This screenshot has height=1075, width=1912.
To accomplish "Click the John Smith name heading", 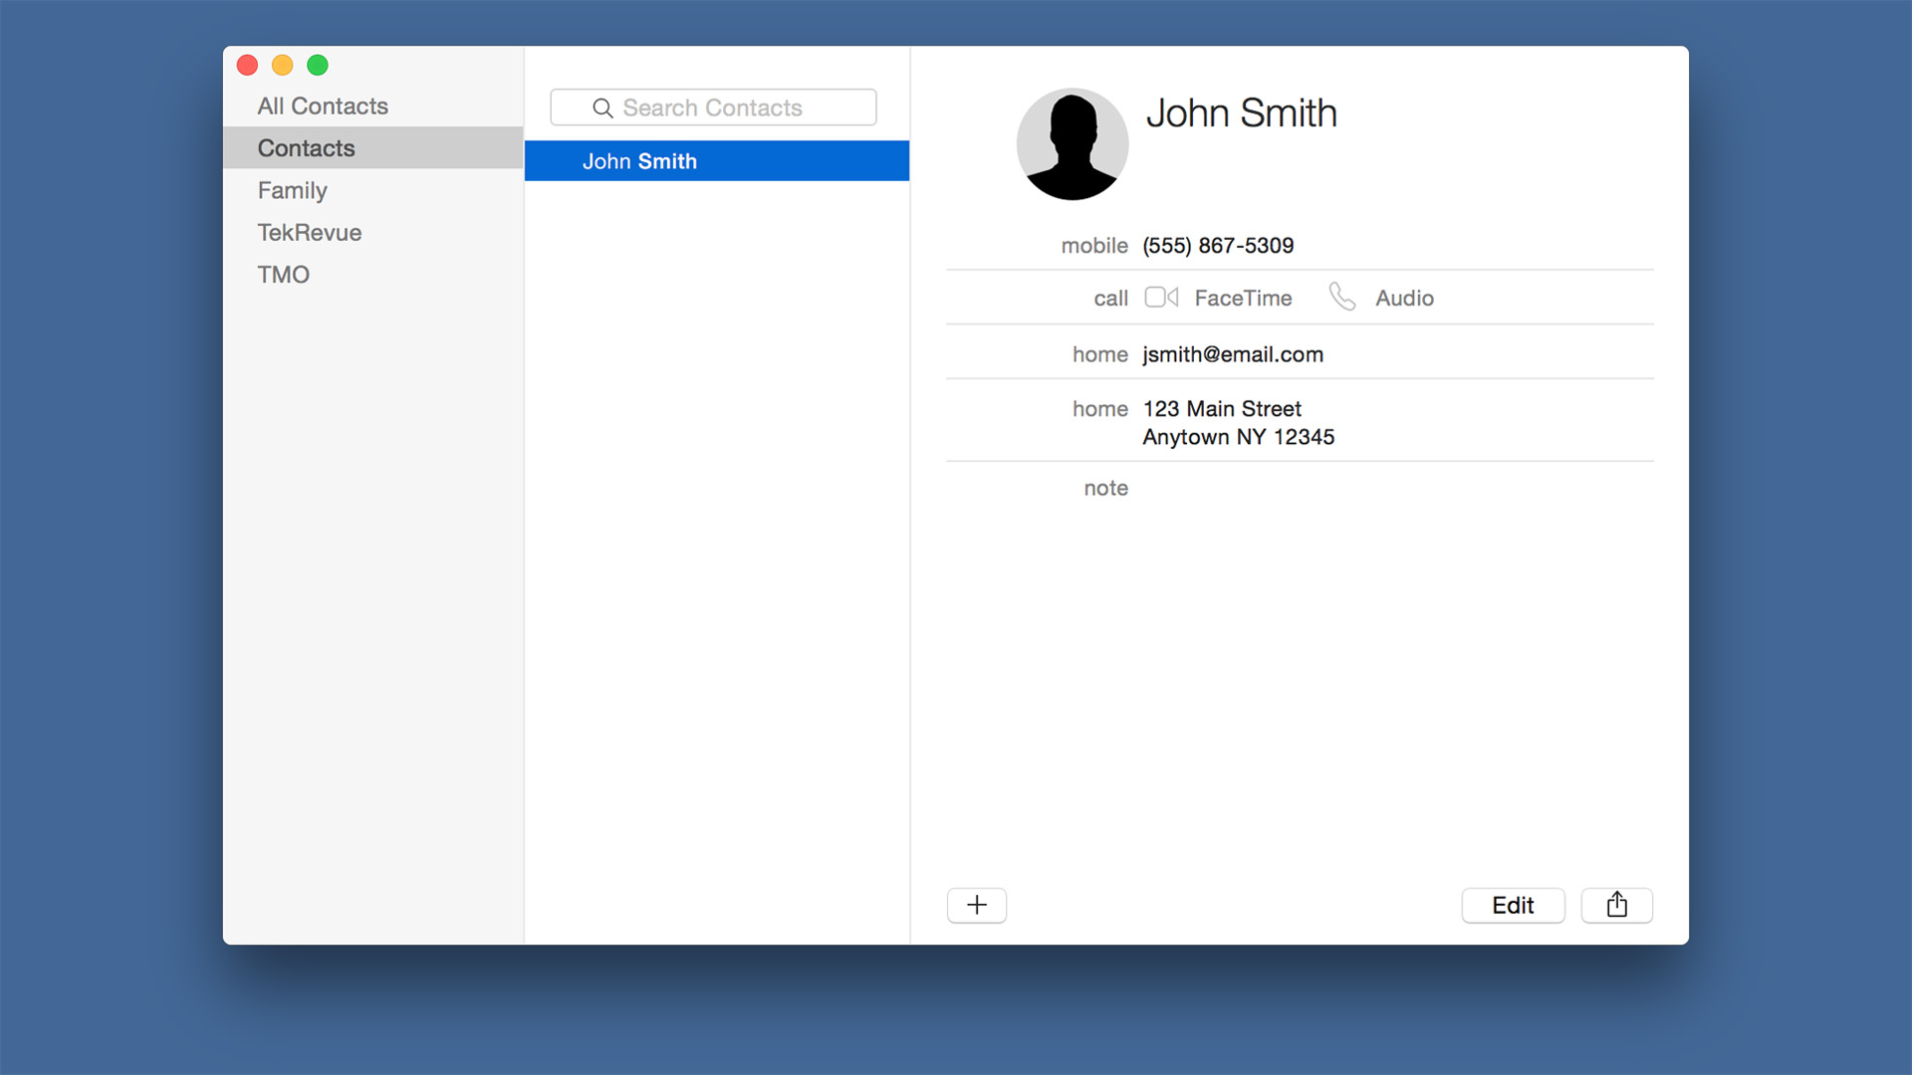I will coord(1241,113).
